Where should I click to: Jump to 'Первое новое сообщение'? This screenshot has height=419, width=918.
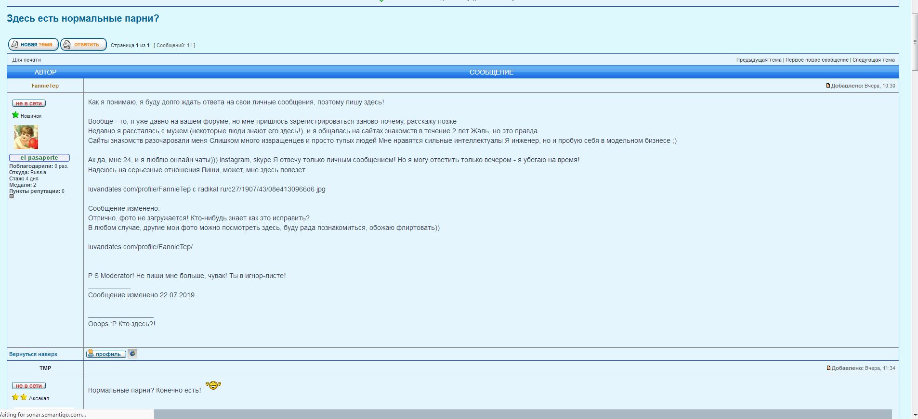click(817, 60)
